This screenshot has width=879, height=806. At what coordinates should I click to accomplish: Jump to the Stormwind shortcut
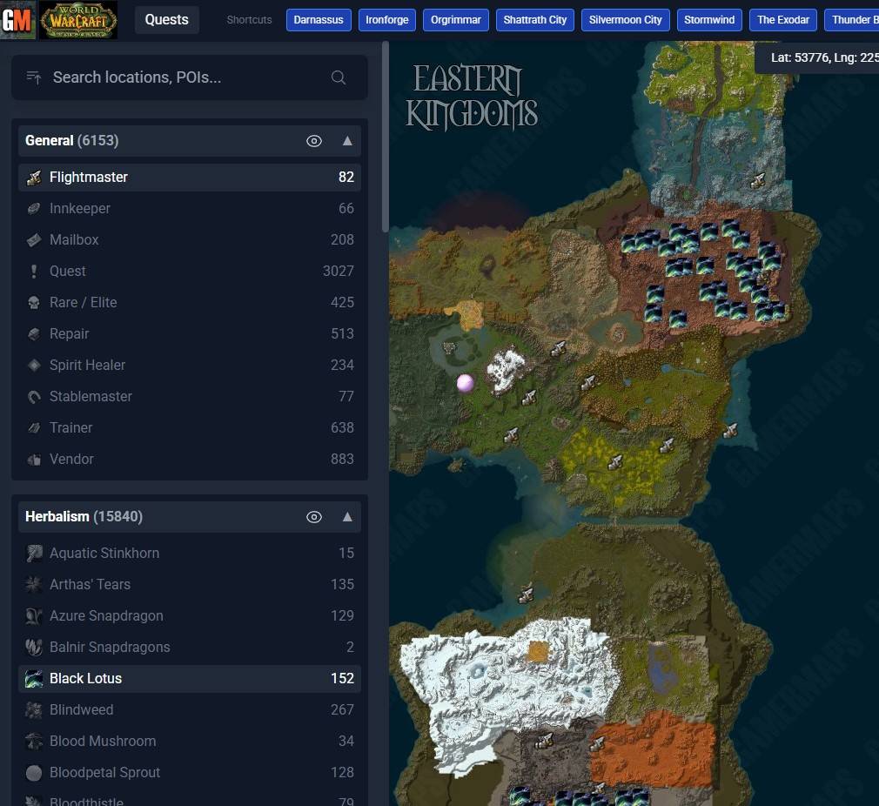point(709,20)
